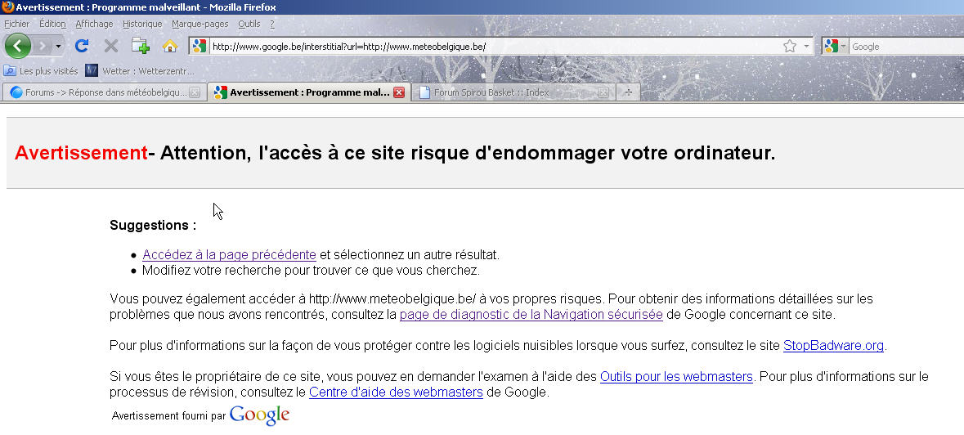964x435 pixels.
Task: Click the Suggestions : label
Action: tap(153, 225)
